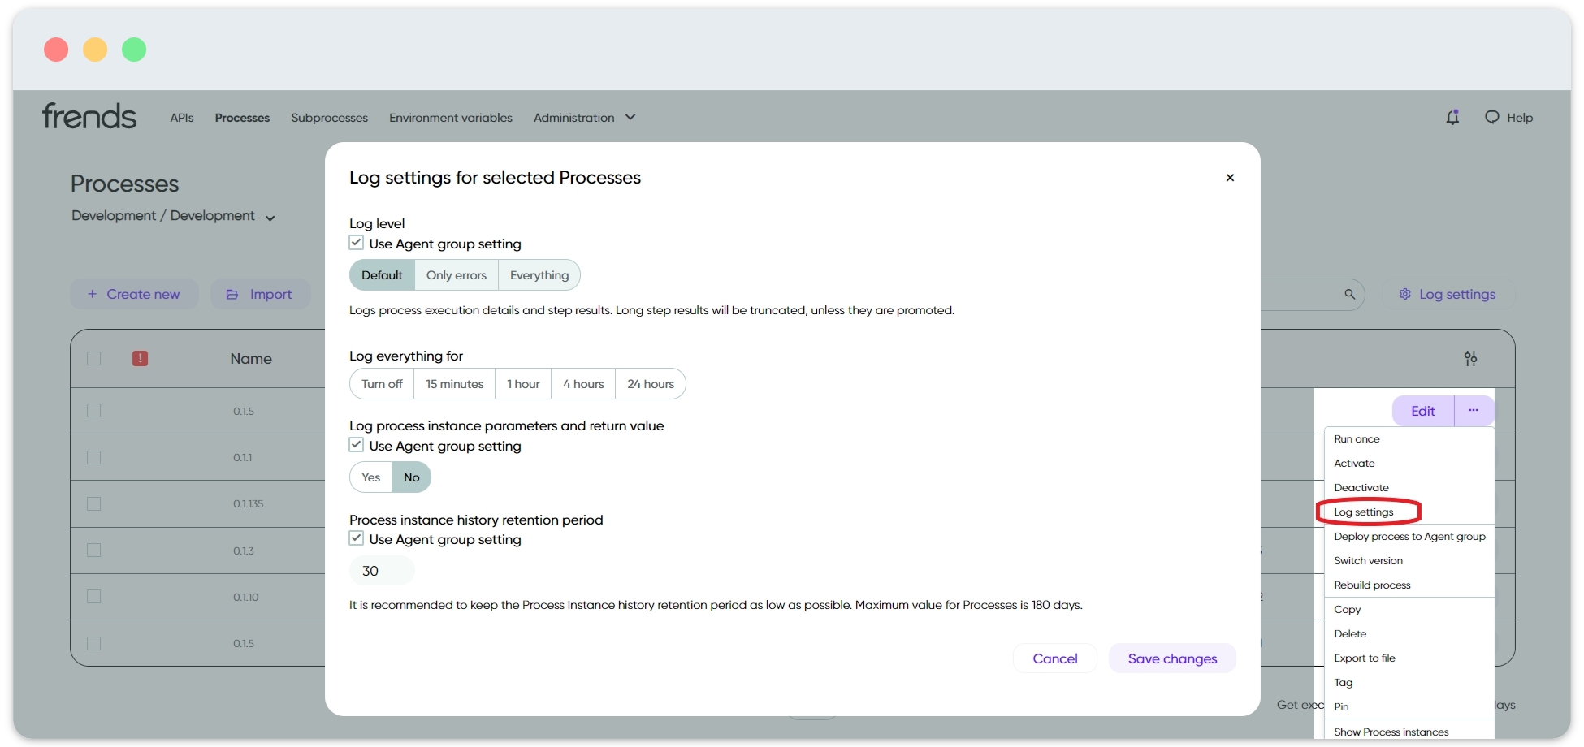
Task: Close the Log settings dialog with X
Action: 1230,178
